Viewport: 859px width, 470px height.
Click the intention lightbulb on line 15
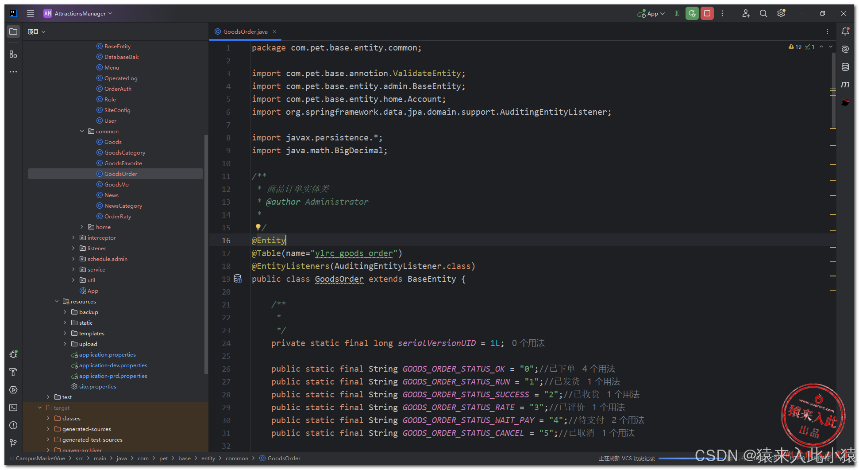tap(258, 227)
